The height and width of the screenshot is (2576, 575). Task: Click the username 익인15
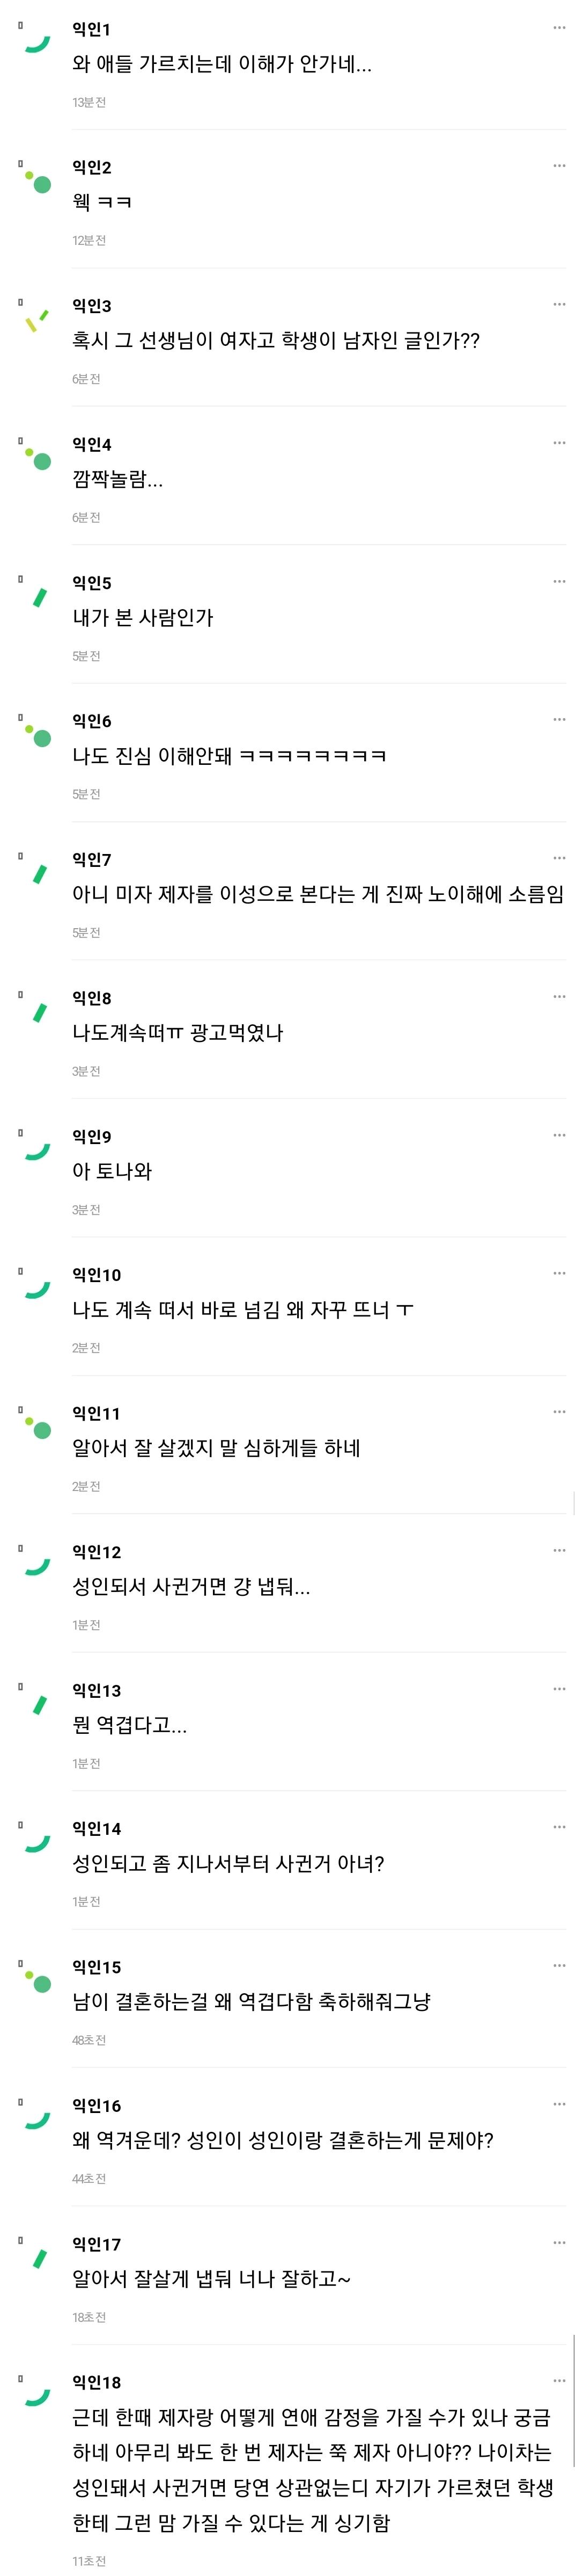pos(96,1967)
